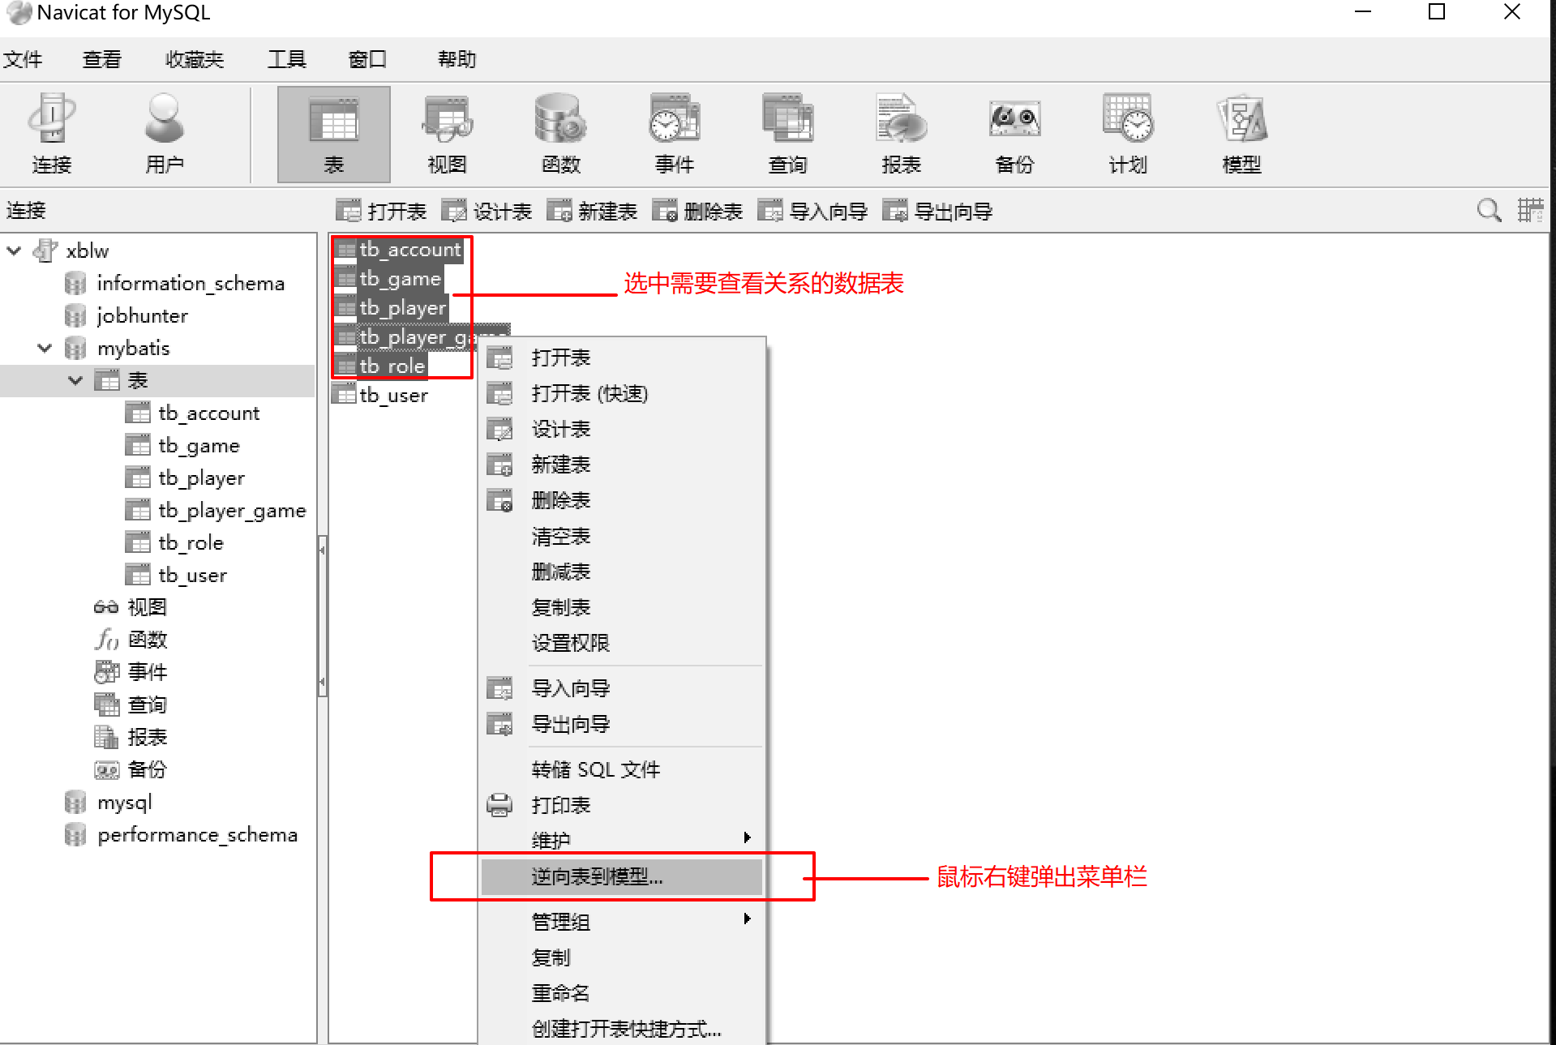Choose 逆向表到模型... in context menu

[x=622, y=876]
